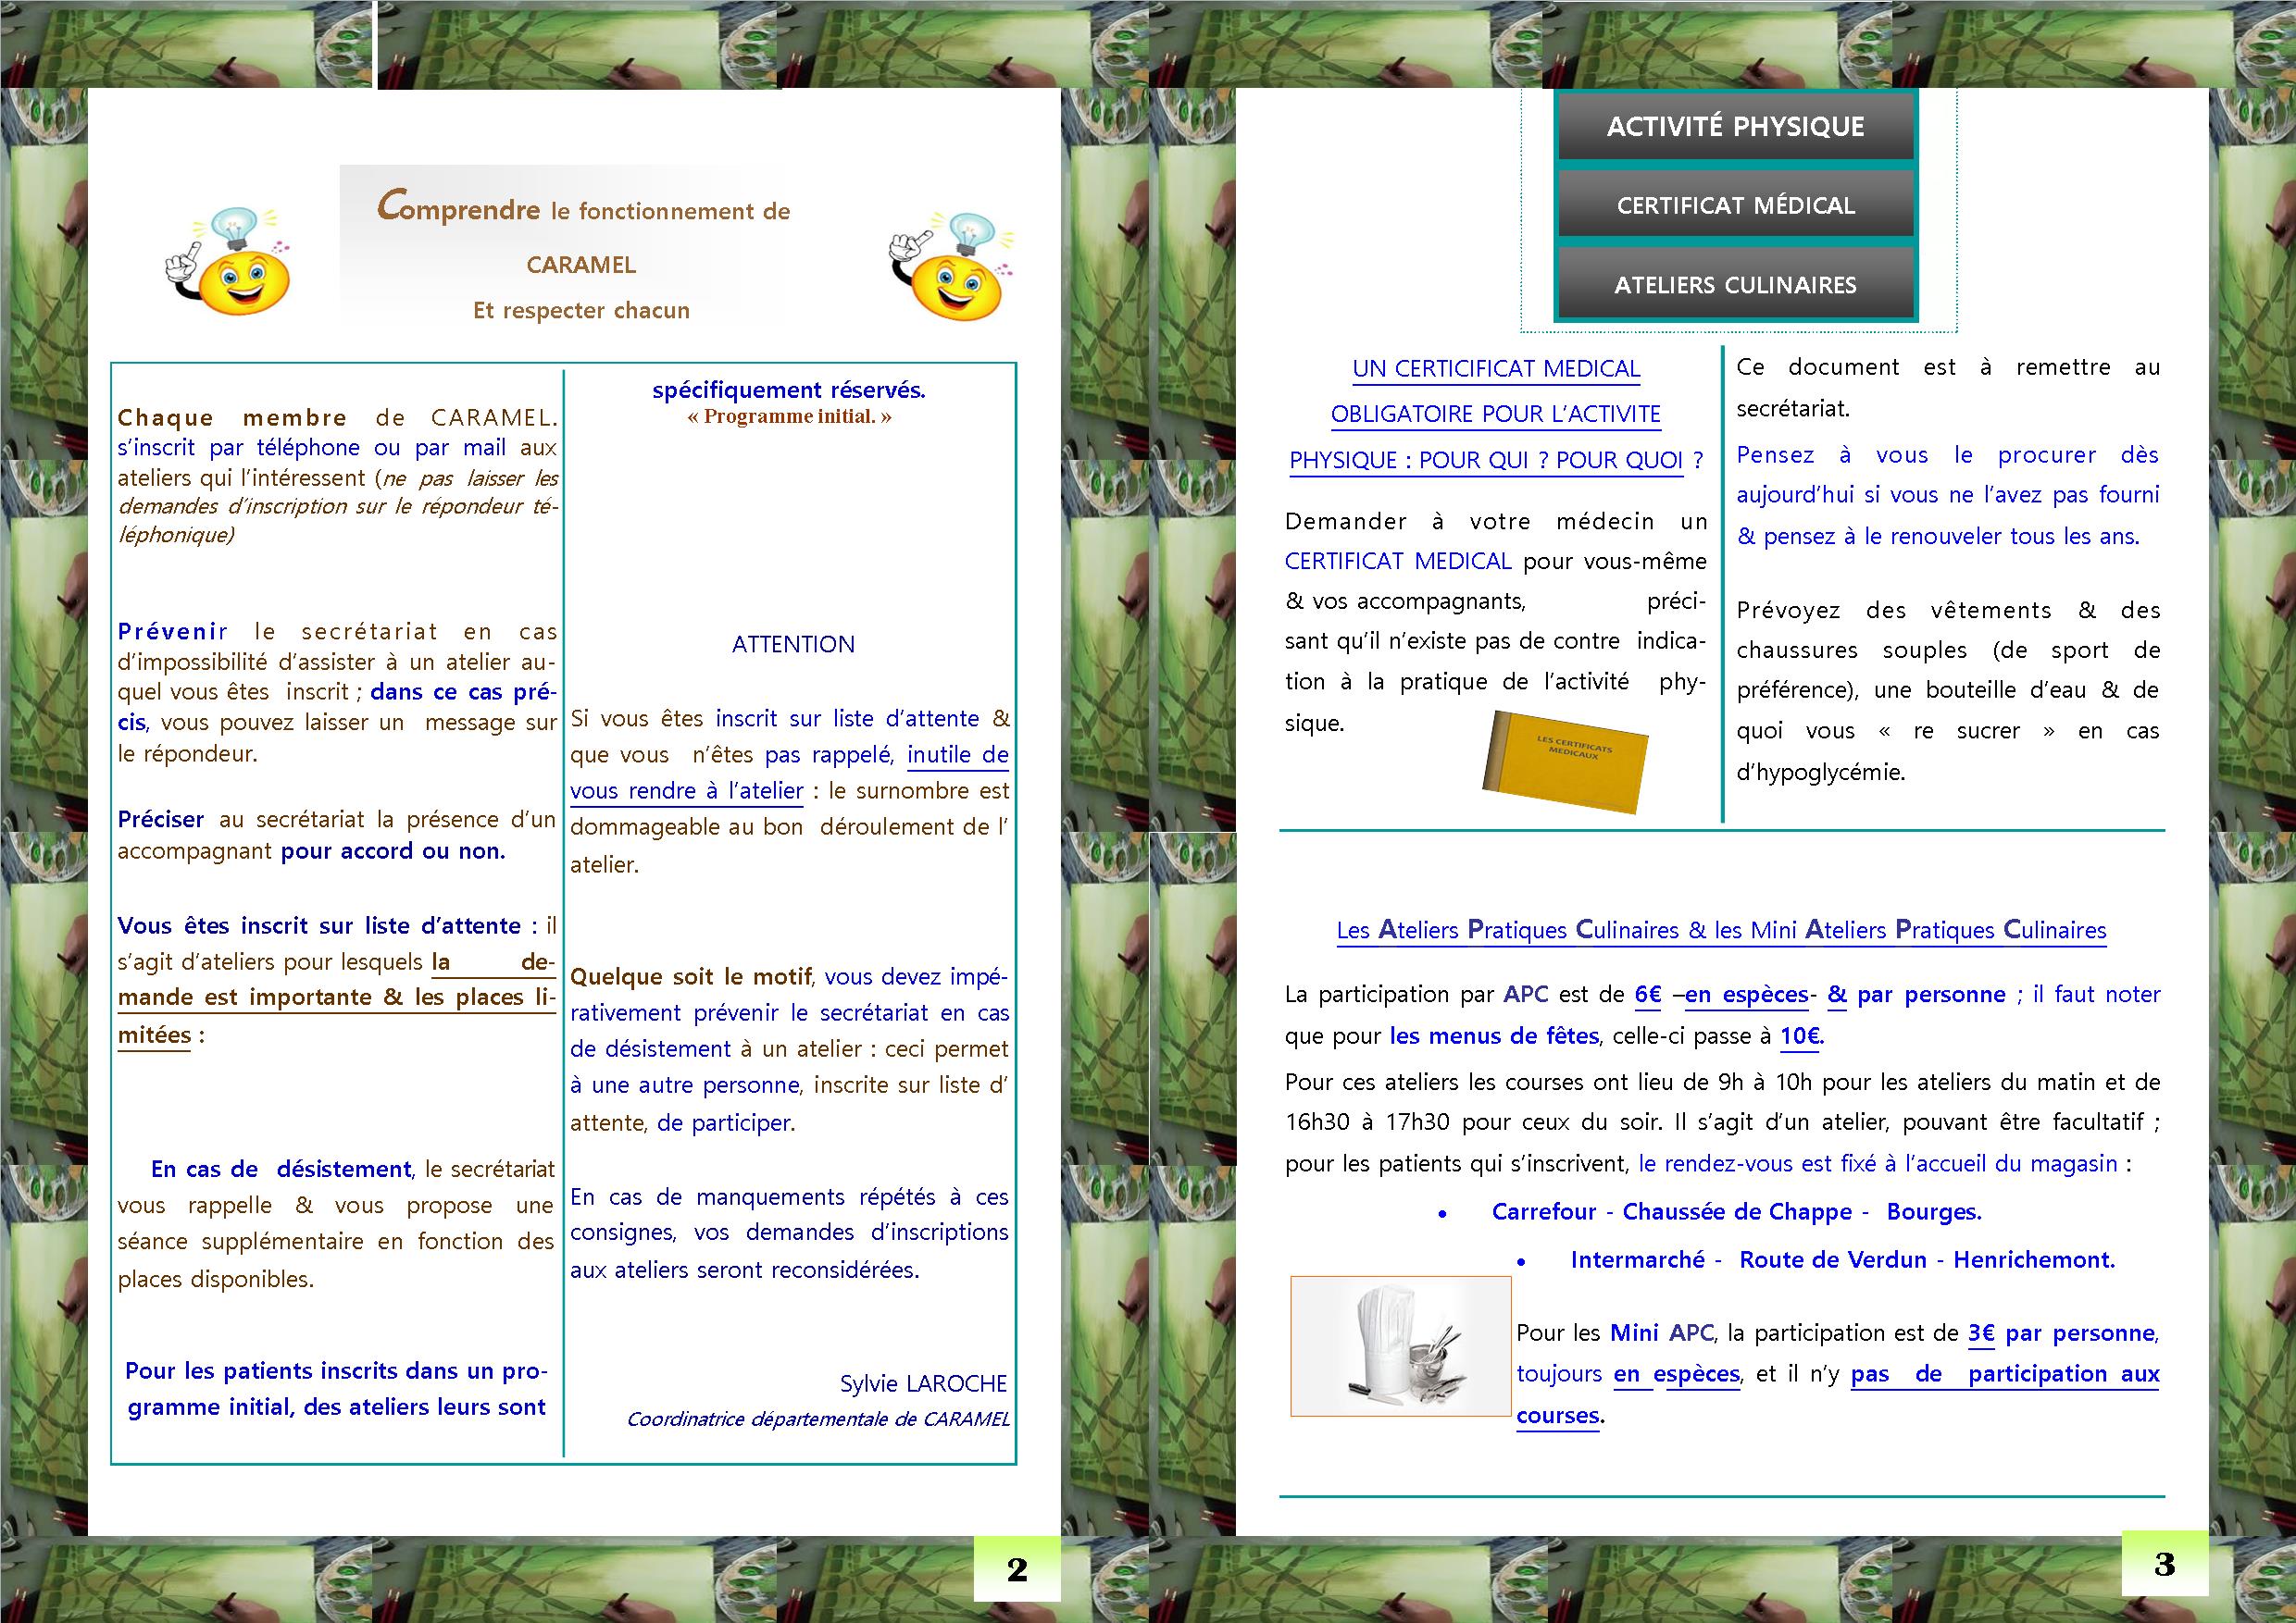Click the word 'secrétariat.' in the right column

[1793, 409]
